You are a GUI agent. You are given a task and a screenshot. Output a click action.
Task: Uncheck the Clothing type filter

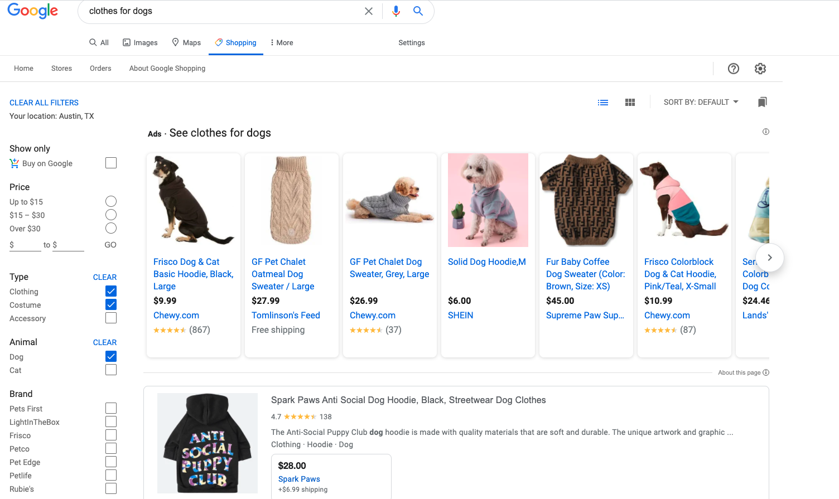point(111,290)
